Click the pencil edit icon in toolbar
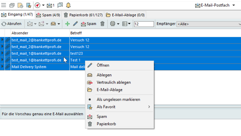This screenshot has height=136, width=241. click(75, 24)
